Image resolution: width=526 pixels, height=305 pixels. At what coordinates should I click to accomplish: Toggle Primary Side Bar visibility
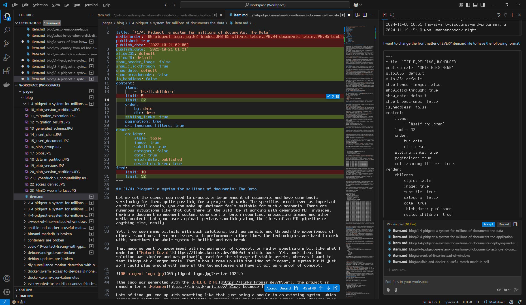pos(468,5)
